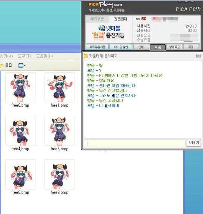
Task: Open the 주문 tab
Action: (x=191, y=47)
